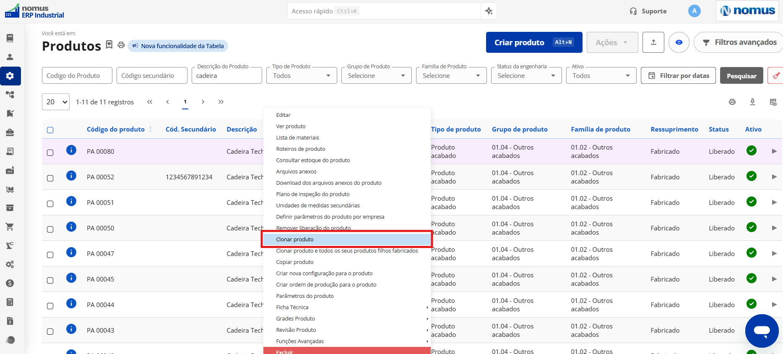Toggle the eye visibility button

679,42
